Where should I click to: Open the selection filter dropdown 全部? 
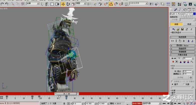point(33,3)
